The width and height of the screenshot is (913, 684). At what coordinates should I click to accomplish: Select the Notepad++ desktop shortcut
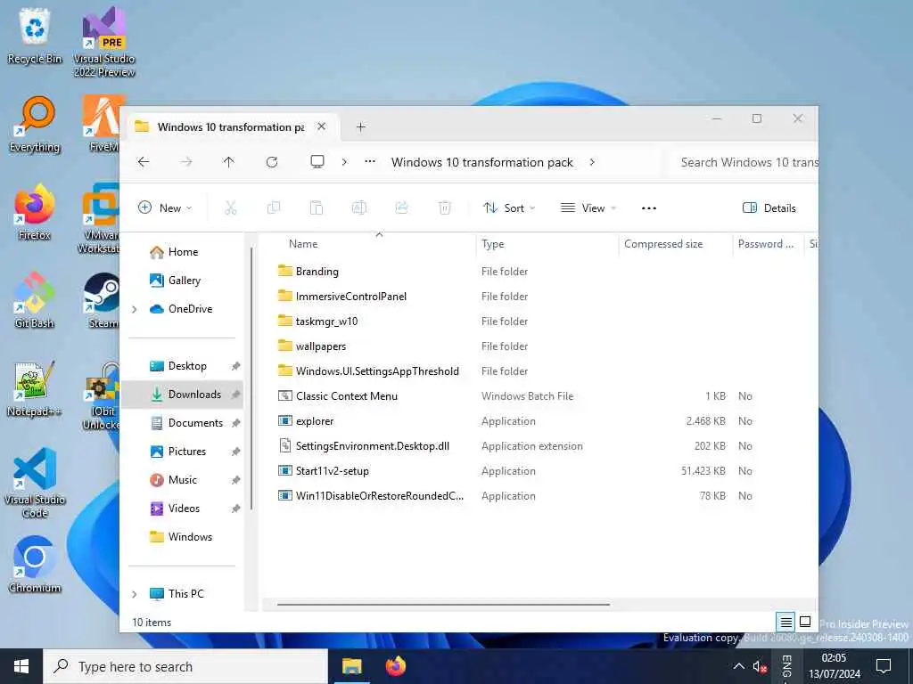click(x=35, y=388)
